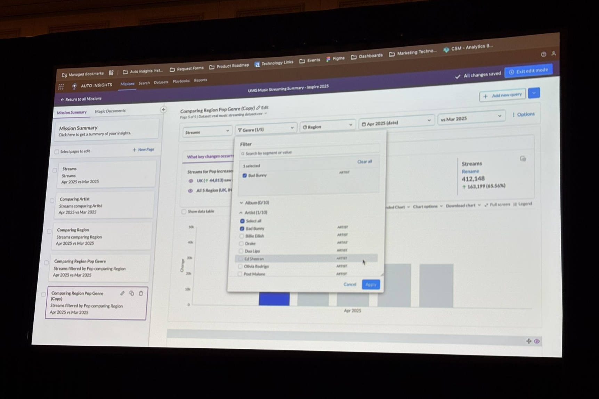Image resolution: width=599 pixels, height=399 pixels.
Task: Open the user profile icon
Action: point(553,53)
